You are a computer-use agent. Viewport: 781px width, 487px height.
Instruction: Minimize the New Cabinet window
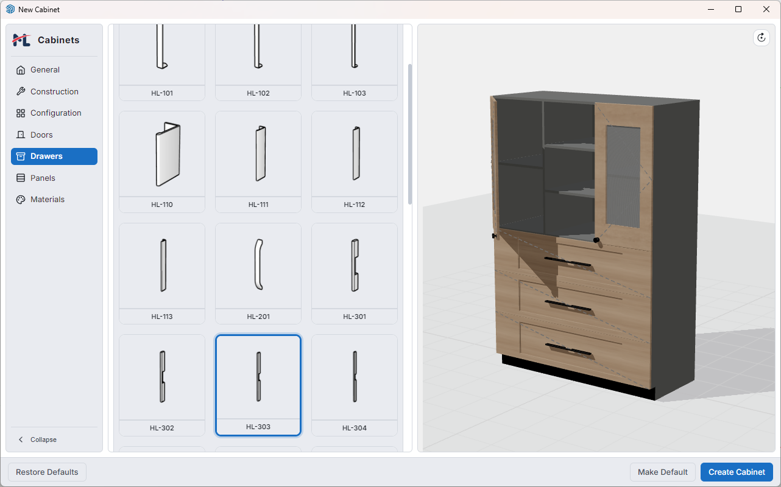coord(710,9)
